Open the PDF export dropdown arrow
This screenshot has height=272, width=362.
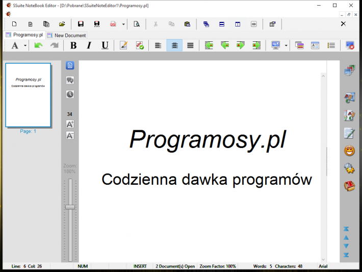pyautogui.click(x=123, y=24)
